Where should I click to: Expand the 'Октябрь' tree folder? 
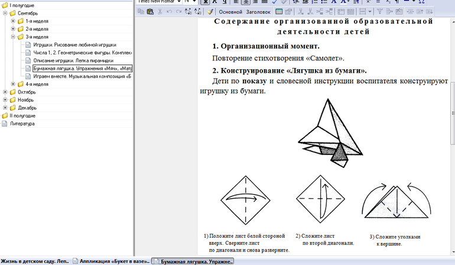point(5,92)
